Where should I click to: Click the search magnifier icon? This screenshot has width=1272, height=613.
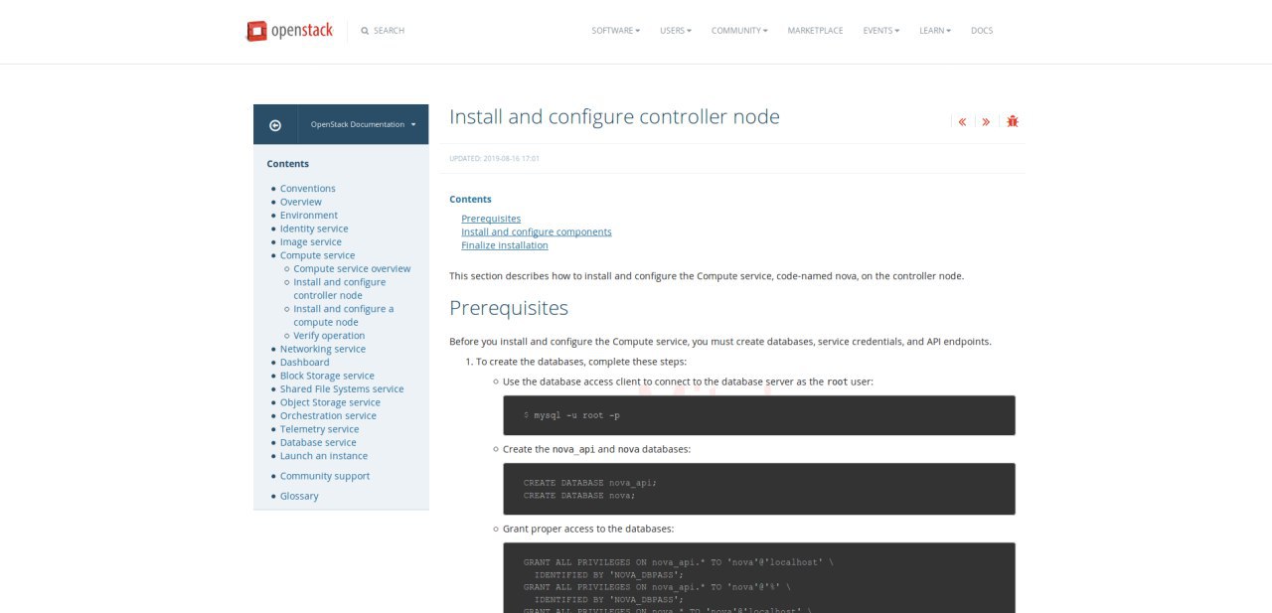(x=365, y=31)
